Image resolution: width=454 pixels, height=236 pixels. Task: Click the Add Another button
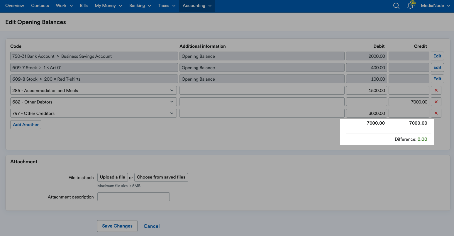(26, 125)
